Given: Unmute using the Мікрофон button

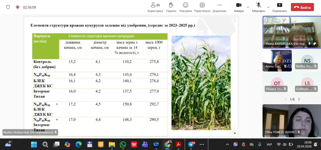Looking at the screenshot, I should [258, 7].
